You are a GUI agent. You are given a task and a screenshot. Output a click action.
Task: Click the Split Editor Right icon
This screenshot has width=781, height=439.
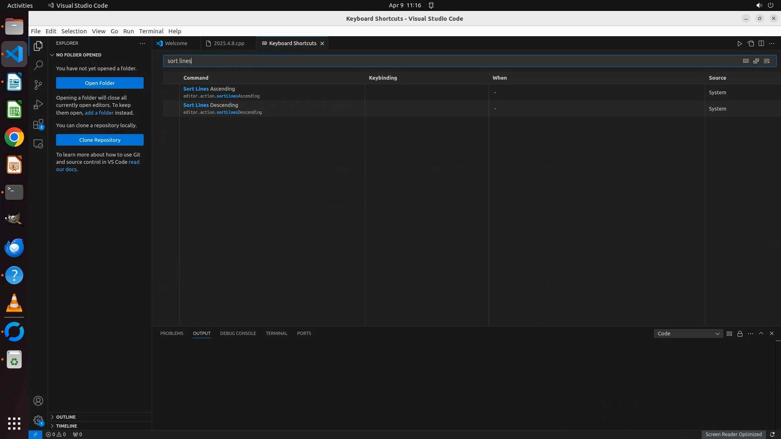[x=761, y=43]
